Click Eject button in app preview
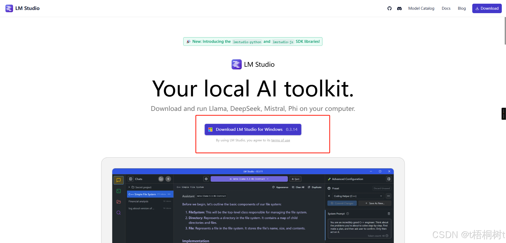506x243 pixels. [295, 179]
